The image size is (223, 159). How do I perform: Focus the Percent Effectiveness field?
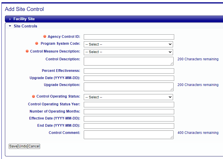[129, 71]
